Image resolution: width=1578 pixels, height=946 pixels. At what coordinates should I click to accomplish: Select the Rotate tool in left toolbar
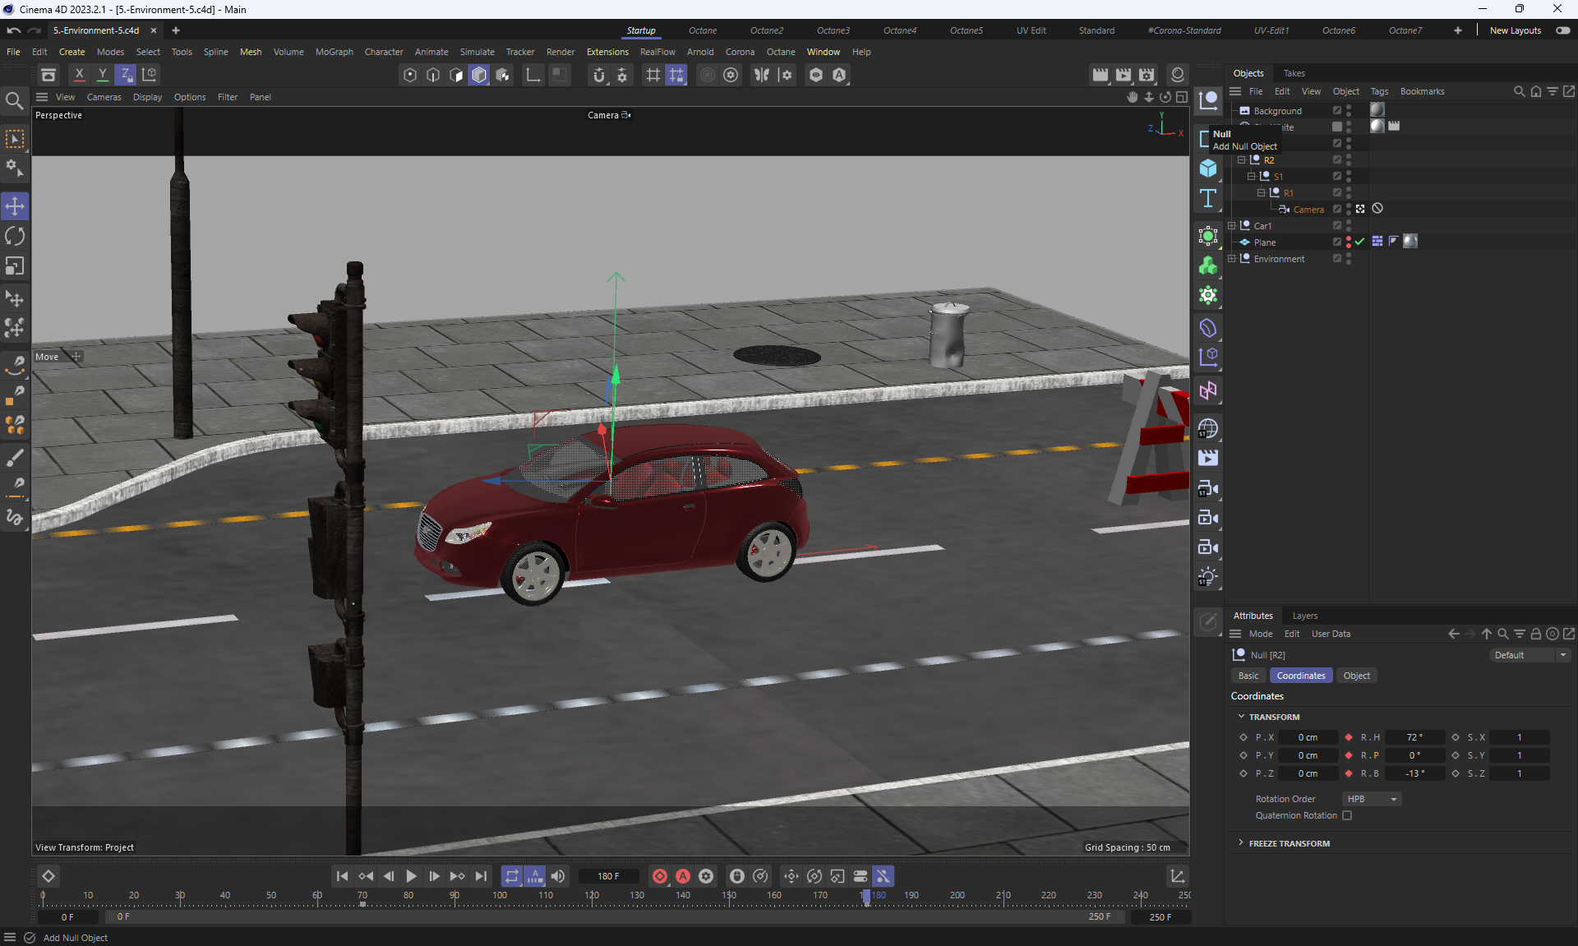tap(15, 236)
